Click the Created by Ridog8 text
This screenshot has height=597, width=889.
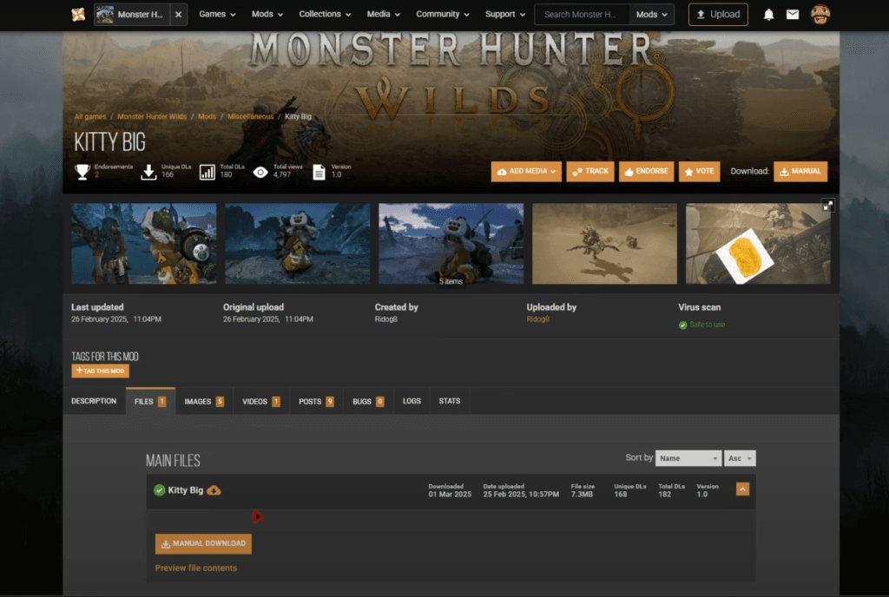tap(386, 318)
